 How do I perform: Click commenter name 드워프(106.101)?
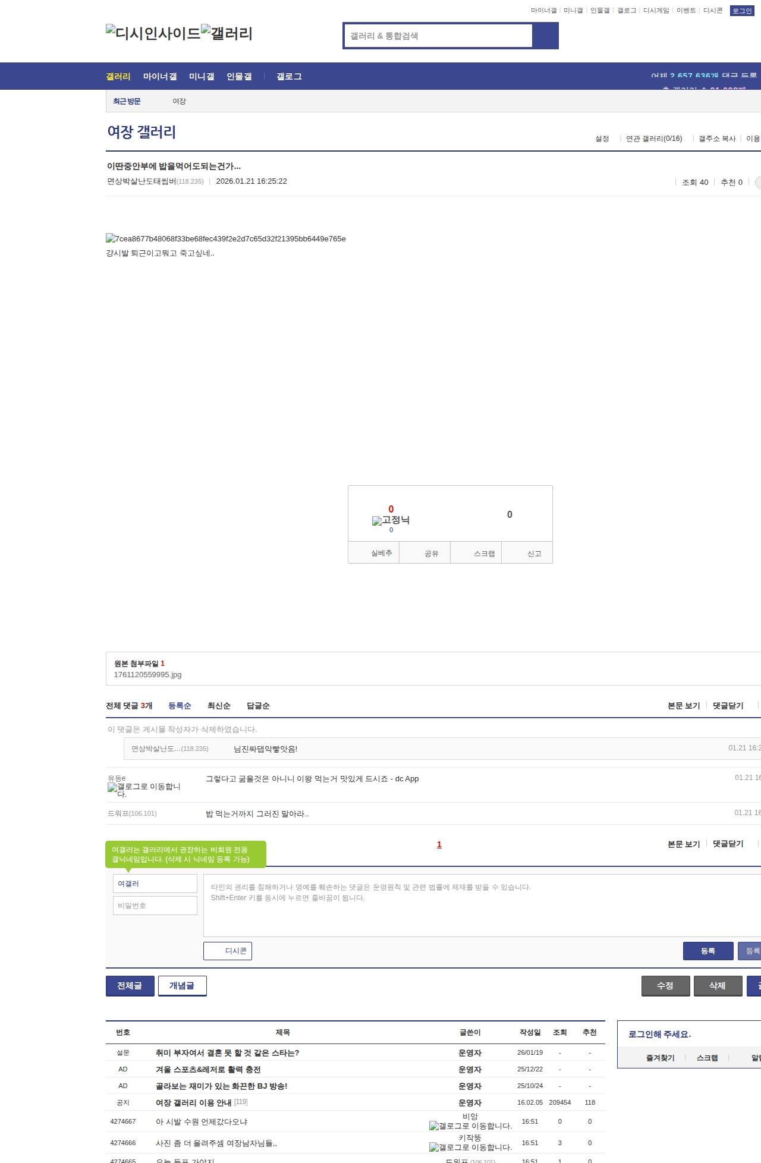(x=132, y=813)
